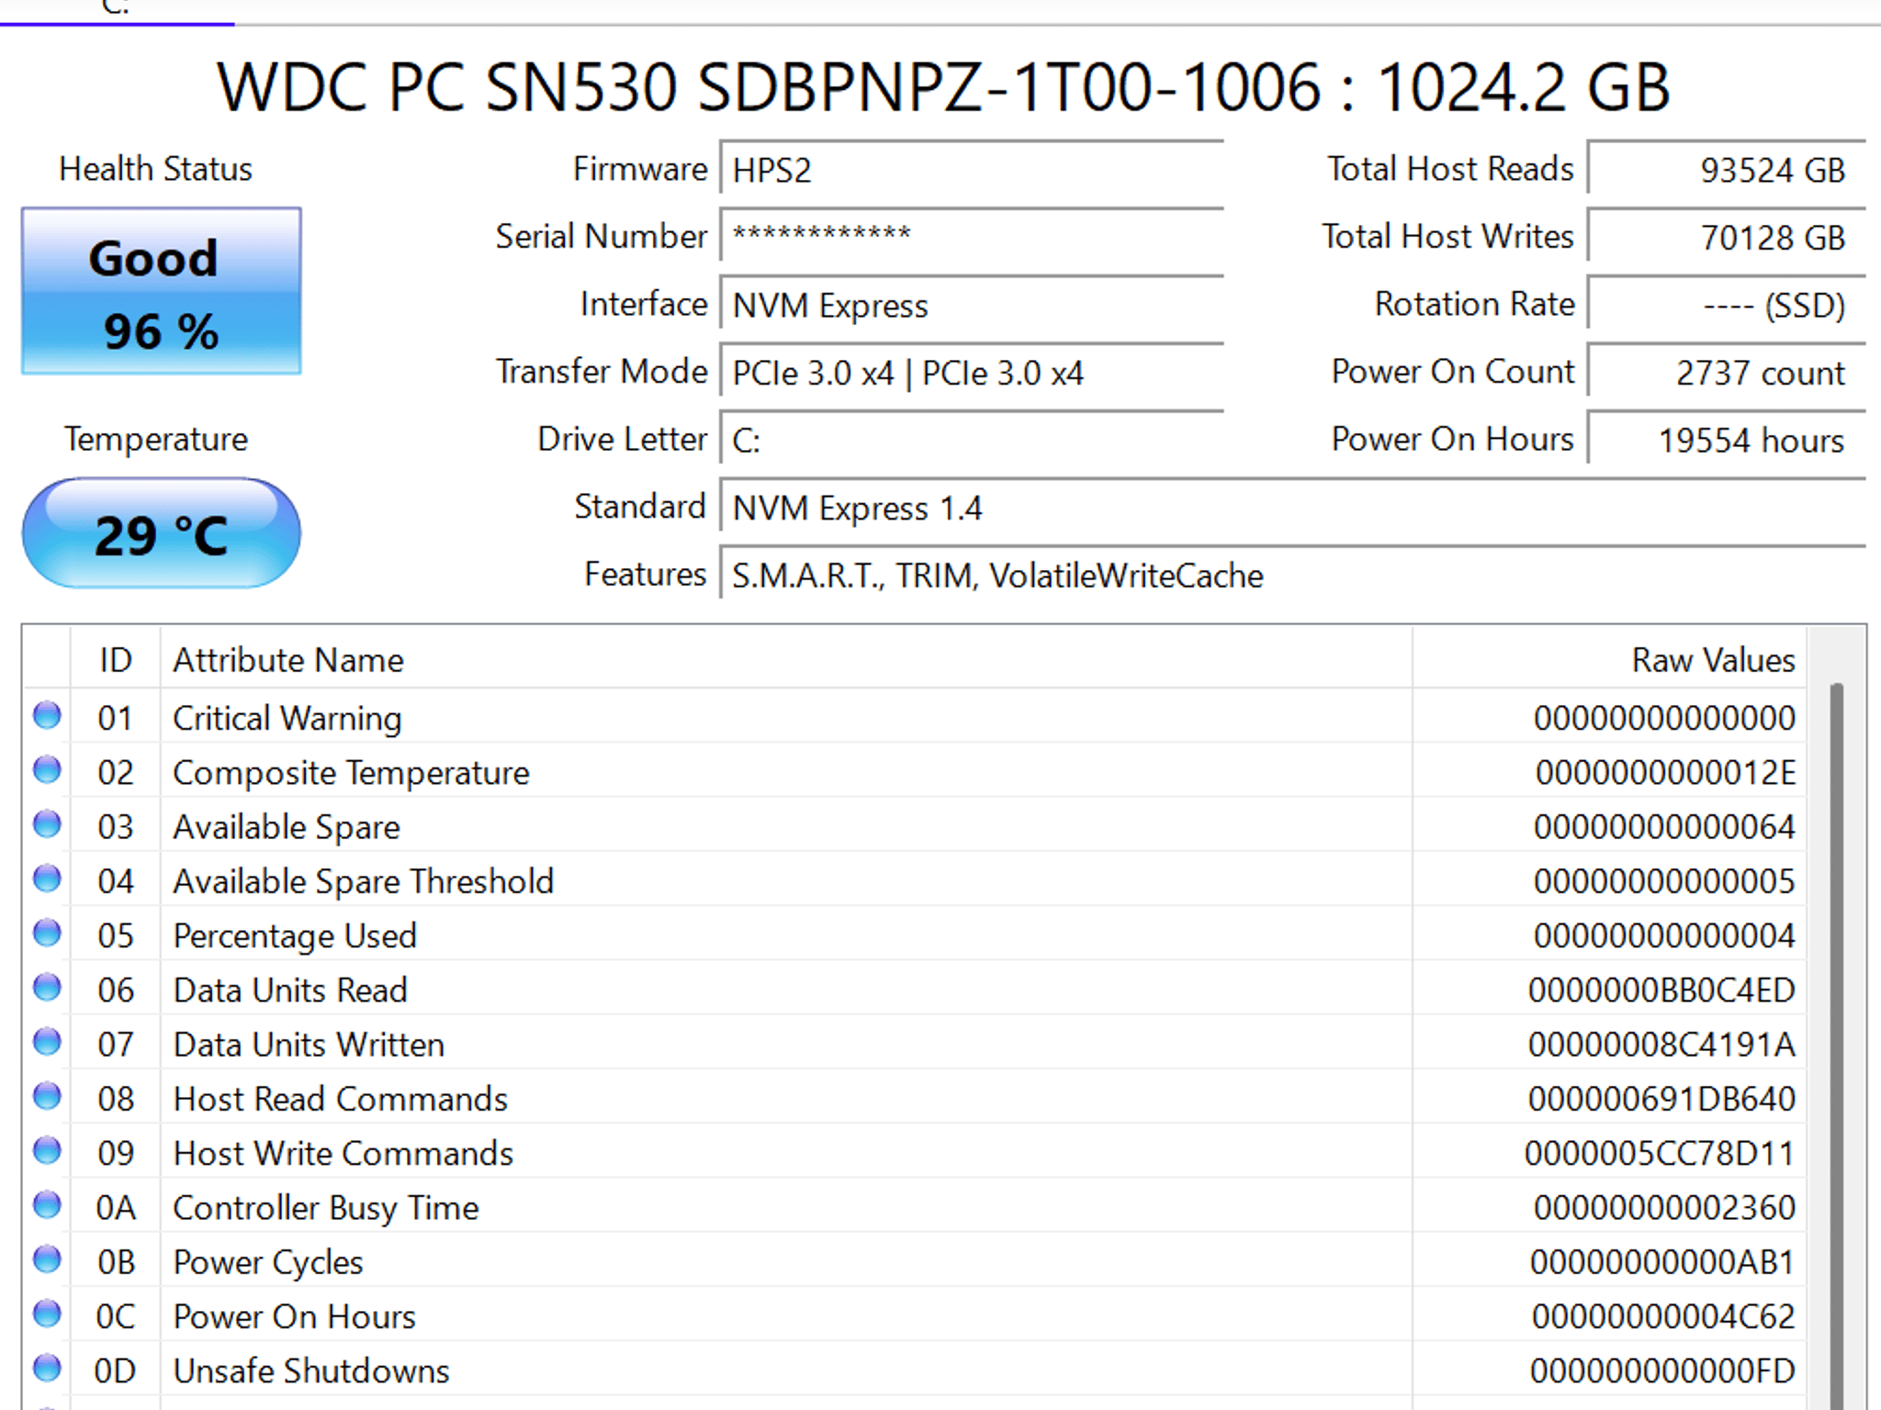1881x1410 pixels.
Task: Click the status dot for Host Read Commands
Action: click(47, 1096)
